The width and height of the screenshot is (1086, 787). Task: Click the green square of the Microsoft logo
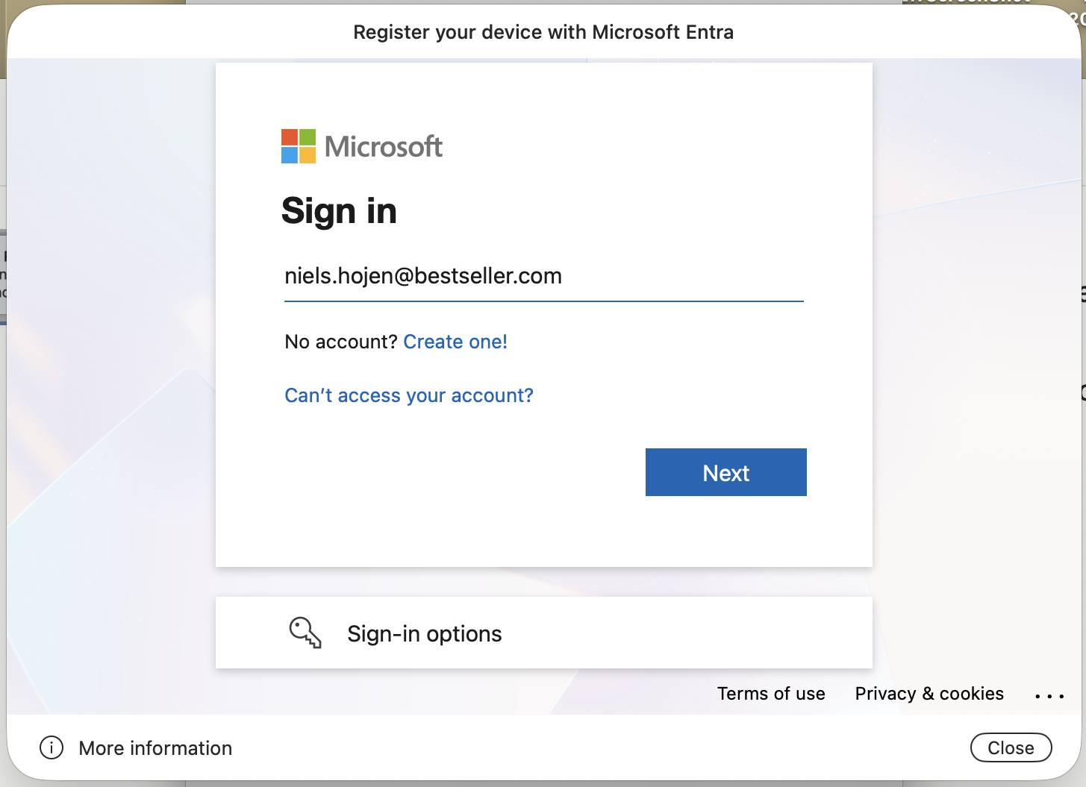pyautogui.click(x=308, y=137)
